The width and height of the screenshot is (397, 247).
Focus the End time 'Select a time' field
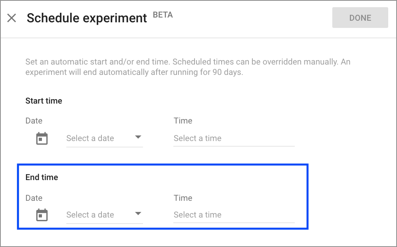click(234, 215)
